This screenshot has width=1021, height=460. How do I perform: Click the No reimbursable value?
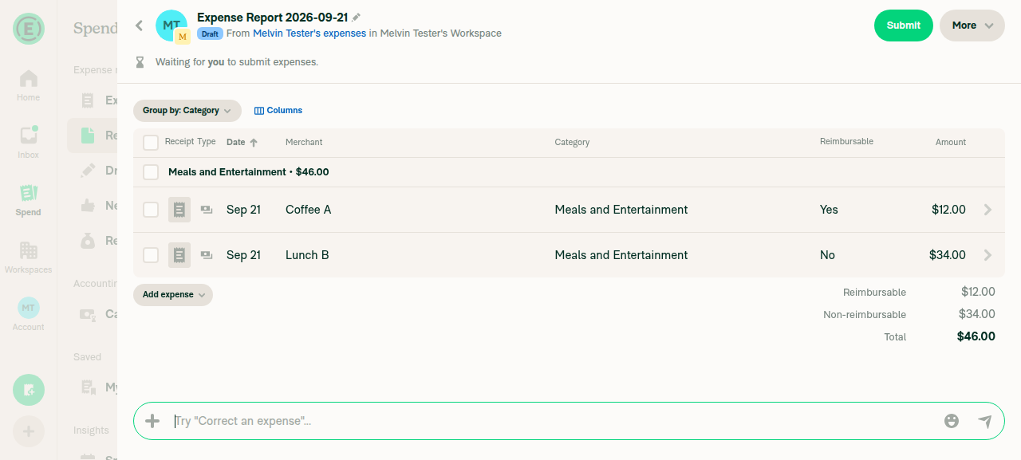click(x=827, y=255)
